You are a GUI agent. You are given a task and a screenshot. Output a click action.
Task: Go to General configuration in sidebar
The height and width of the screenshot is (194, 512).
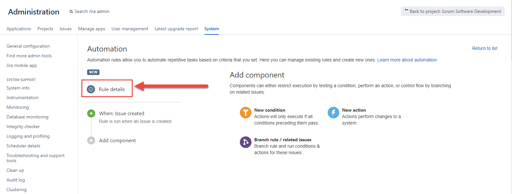[28, 46]
